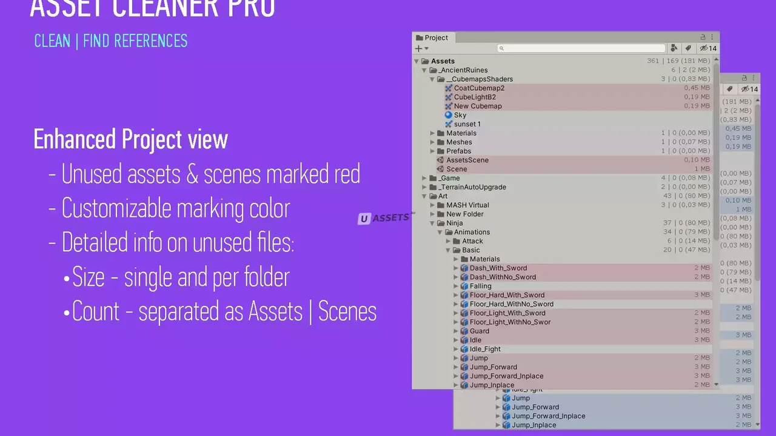
Task: Select the Floor_Hard_With_Sword row label
Action: [x=507, y=295]
